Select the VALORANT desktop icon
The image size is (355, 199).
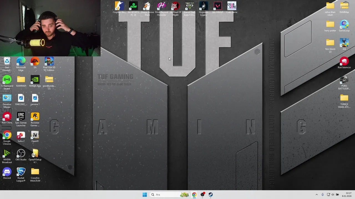coord(218,6)
